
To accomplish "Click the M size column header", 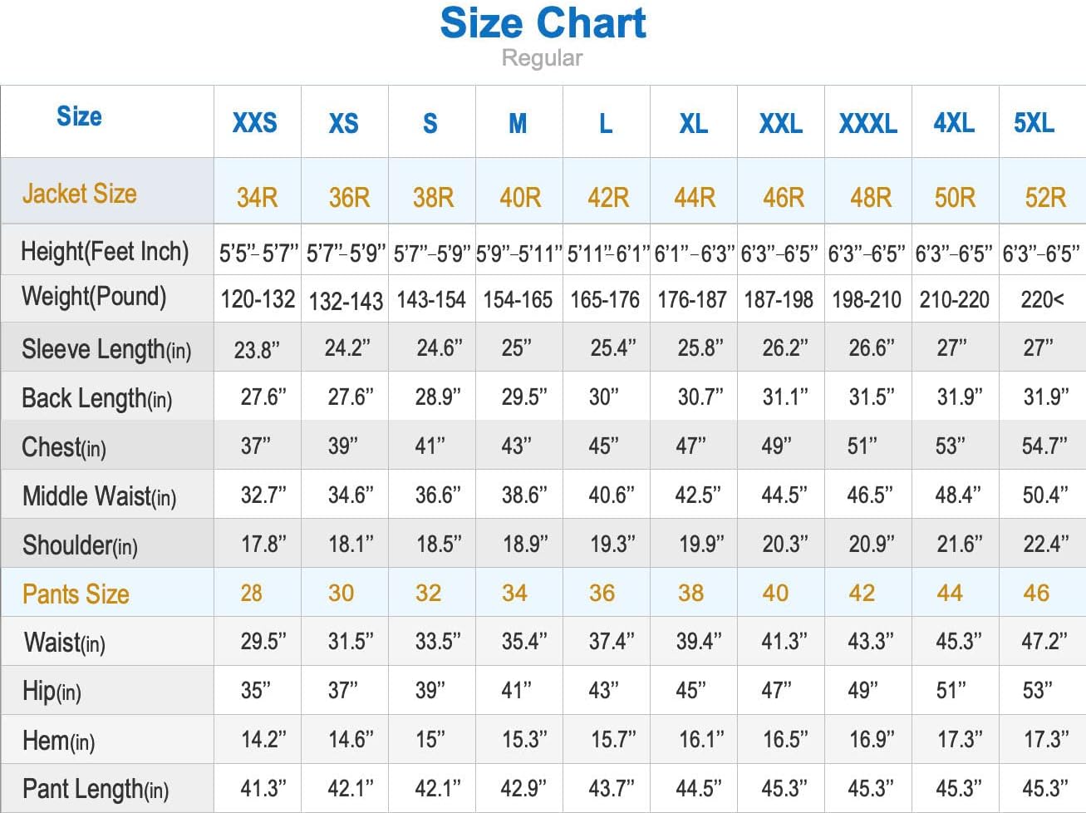I will point(518,123).
